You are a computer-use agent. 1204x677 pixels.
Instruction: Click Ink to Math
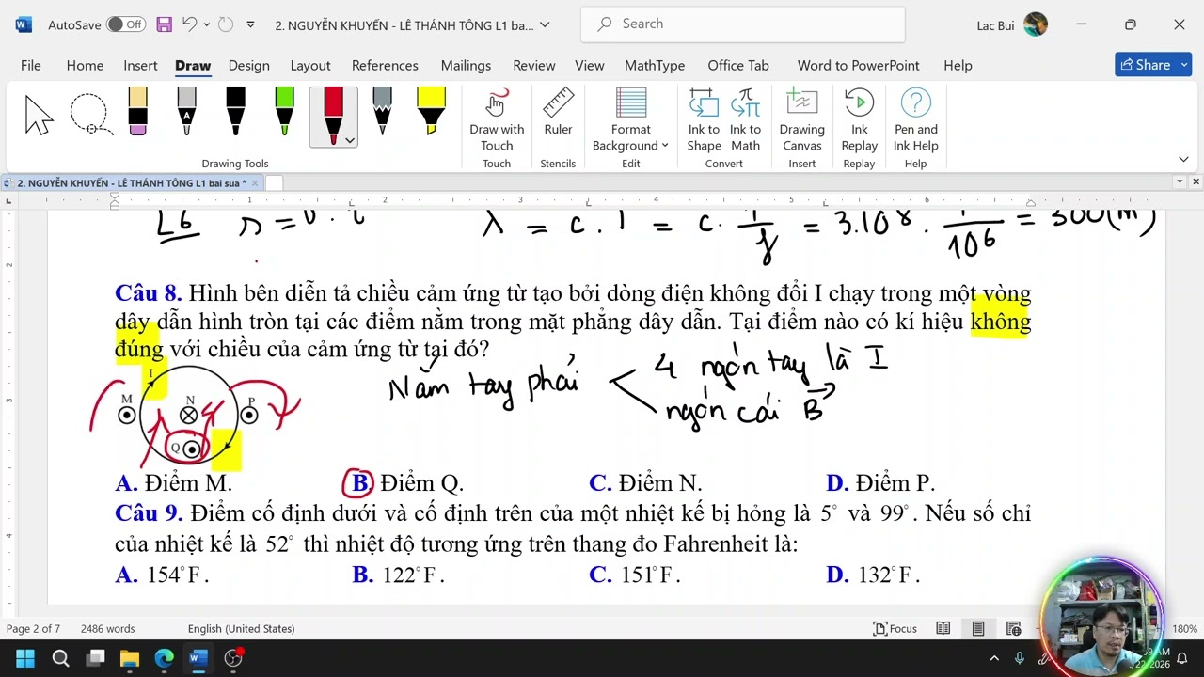pyautogui.click(x=745, y=119)
